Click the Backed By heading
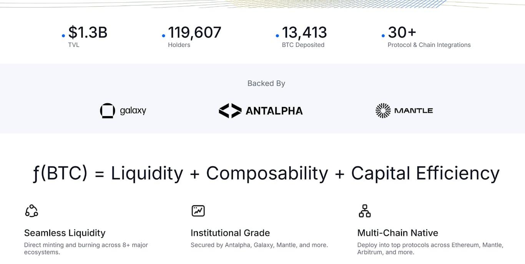The height and width of the screenshot is (264, 525). (x=266, y=83)
